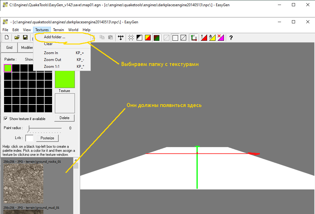Screen dimensions: 315x214
Task: Click the New file icon
Action: click(7, 37)
